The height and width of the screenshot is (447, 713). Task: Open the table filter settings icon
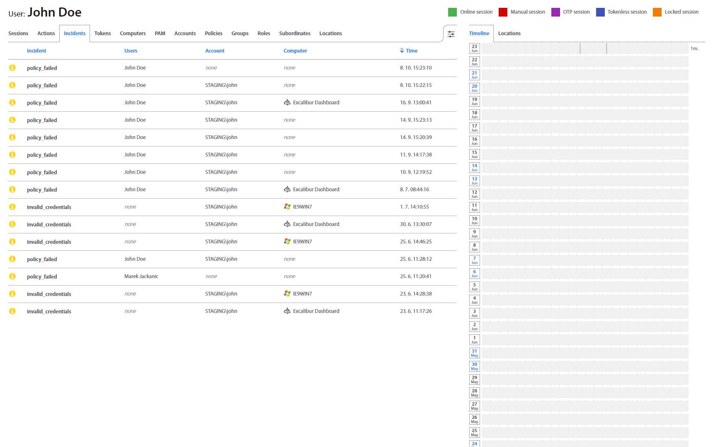coord(451,34)
